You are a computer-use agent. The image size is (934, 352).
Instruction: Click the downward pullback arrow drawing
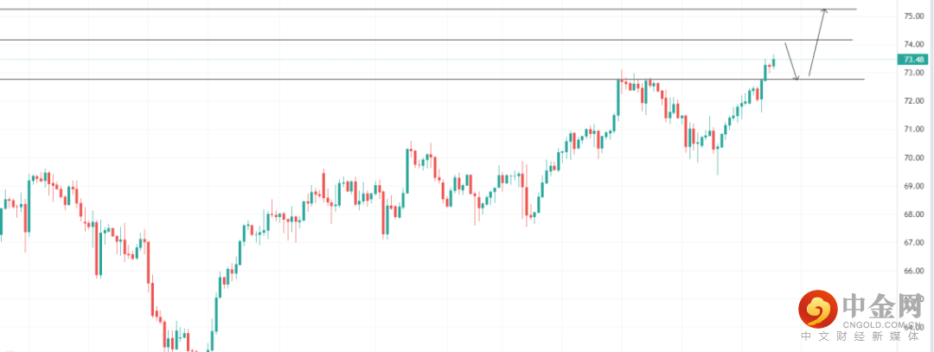(791, 61)
